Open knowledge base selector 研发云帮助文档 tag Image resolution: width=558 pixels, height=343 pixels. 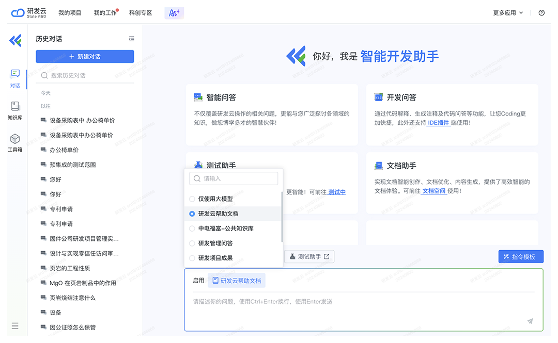pyautogui.click(x=237, y=281)
